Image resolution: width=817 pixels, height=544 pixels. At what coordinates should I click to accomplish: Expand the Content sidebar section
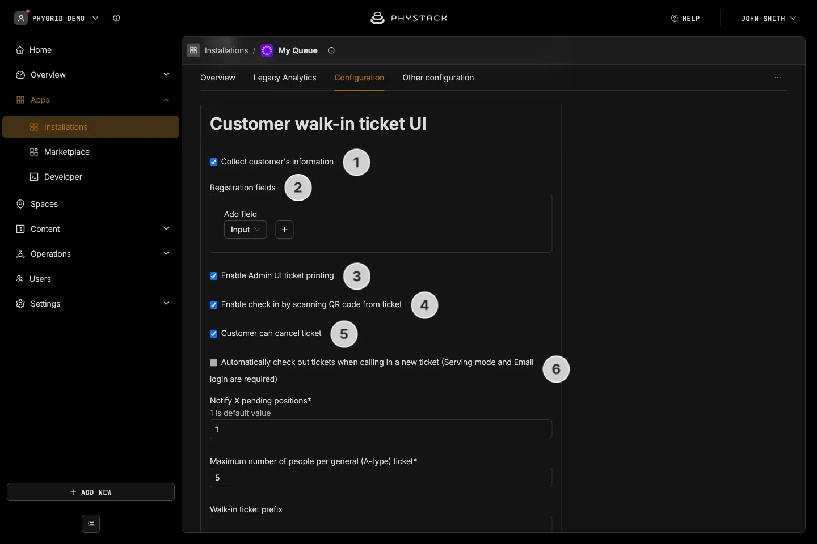click(166, 229)
